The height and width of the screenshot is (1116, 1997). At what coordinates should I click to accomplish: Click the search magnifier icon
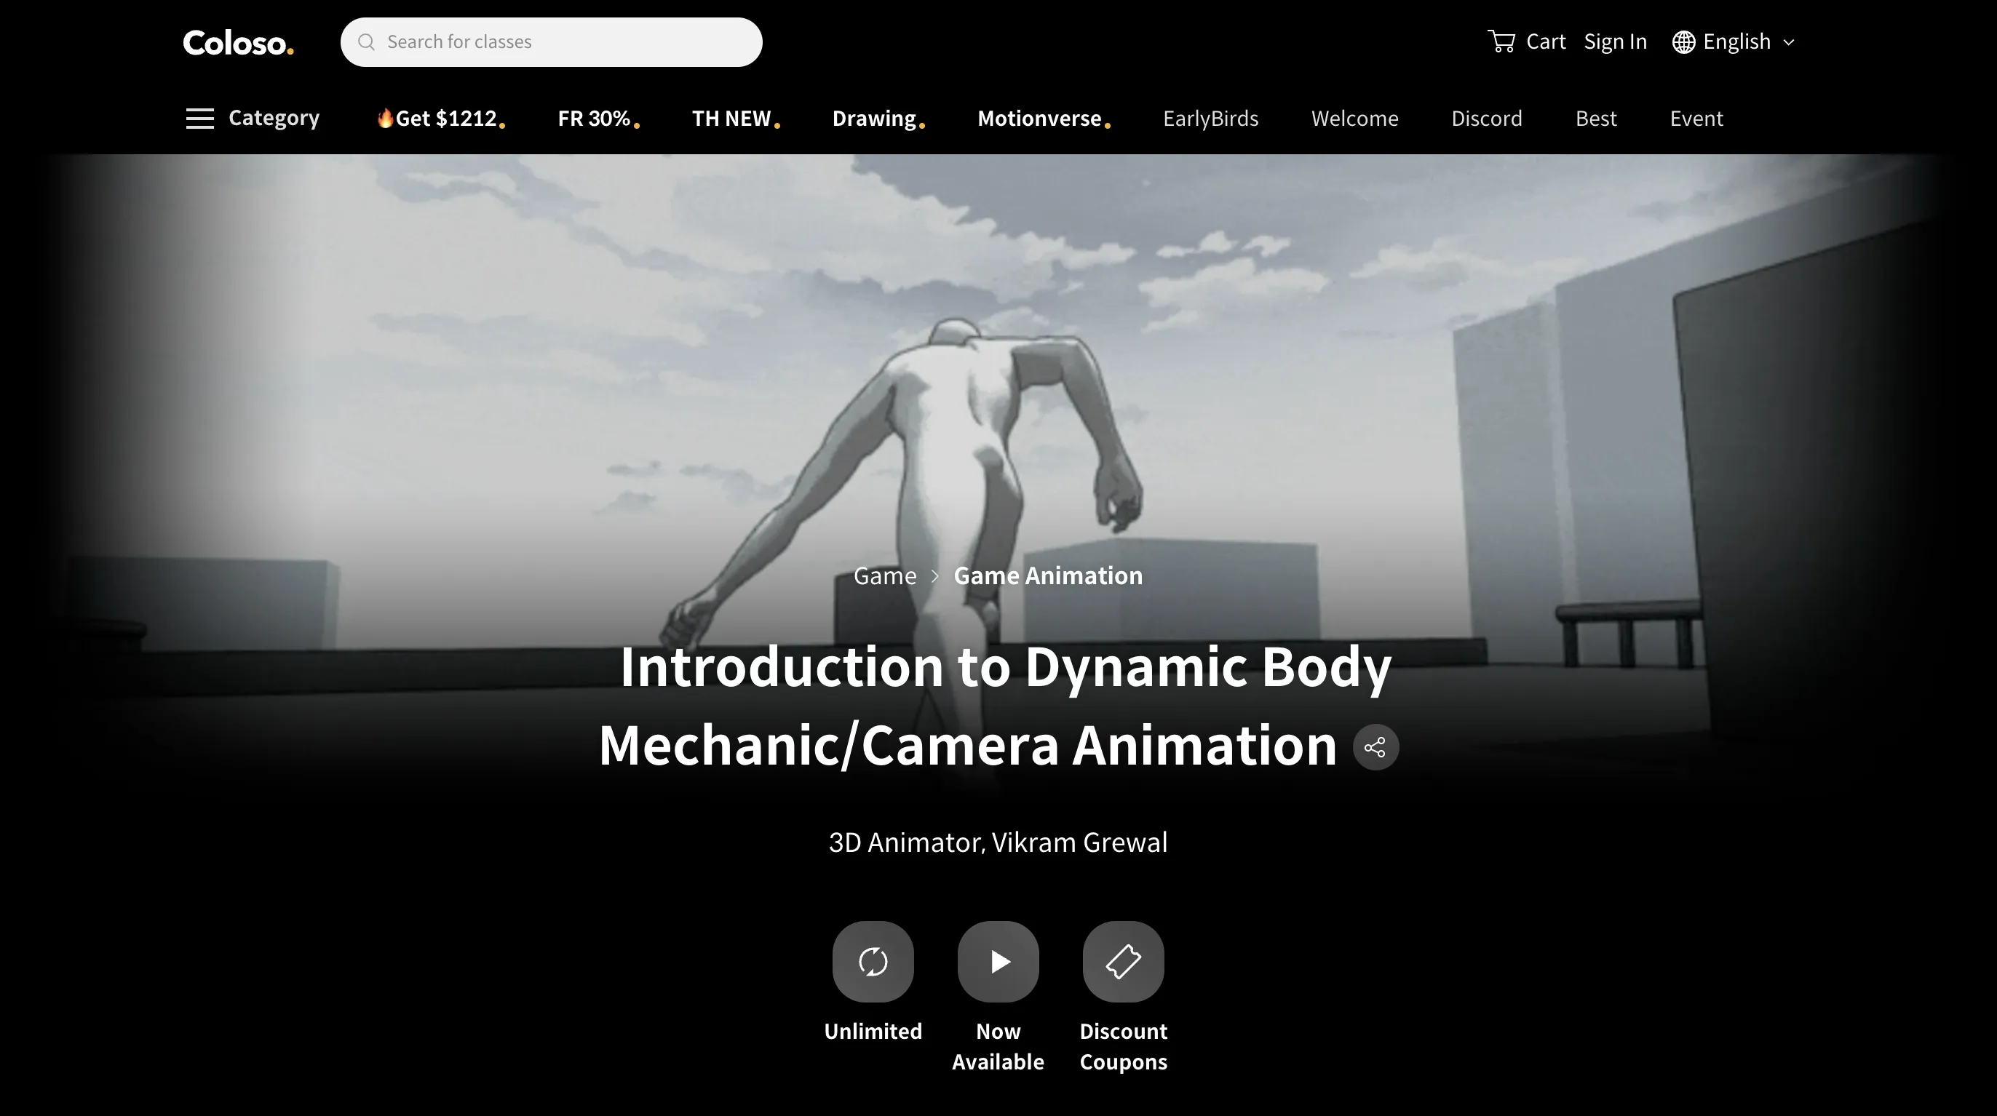click(367, 42)
